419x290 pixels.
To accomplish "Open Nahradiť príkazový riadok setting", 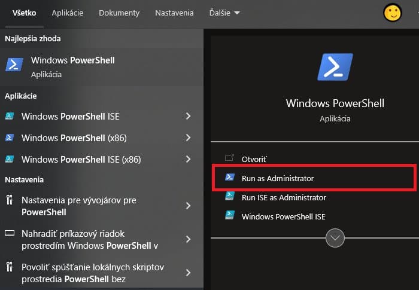I will coord(91,240).
